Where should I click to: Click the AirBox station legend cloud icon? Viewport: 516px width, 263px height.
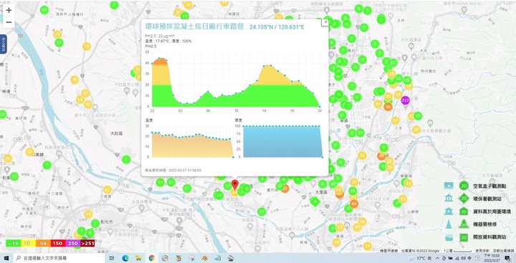448,186
